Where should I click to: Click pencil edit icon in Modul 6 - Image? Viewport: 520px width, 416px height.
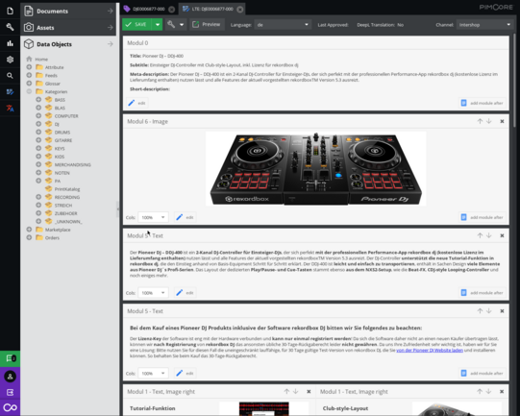click(180, 217)
